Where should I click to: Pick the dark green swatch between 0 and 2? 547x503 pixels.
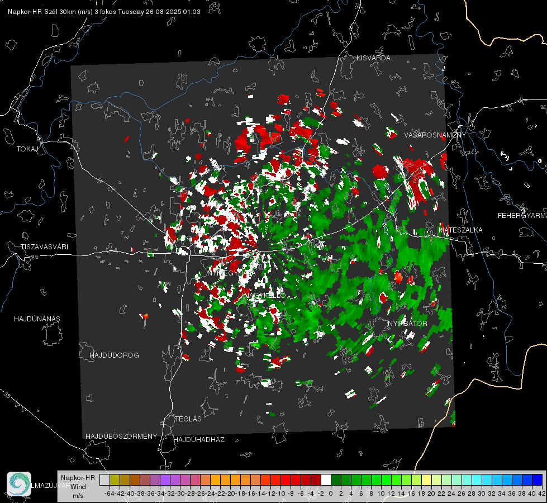336,480
